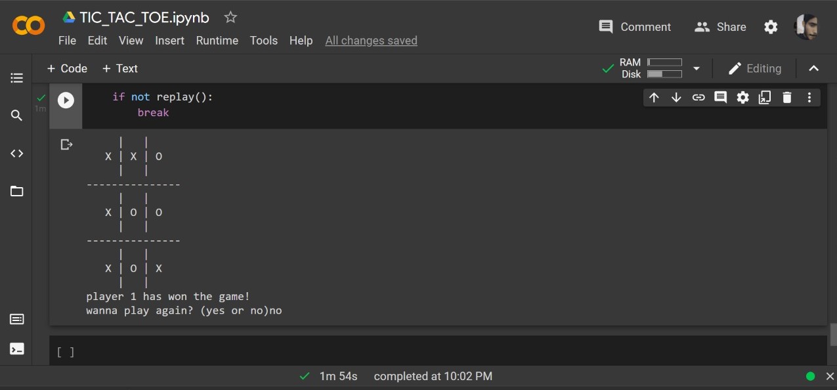Collapse sections with the top chevron
This screenshot has height=390, width=837.
[x=813, y=68]
